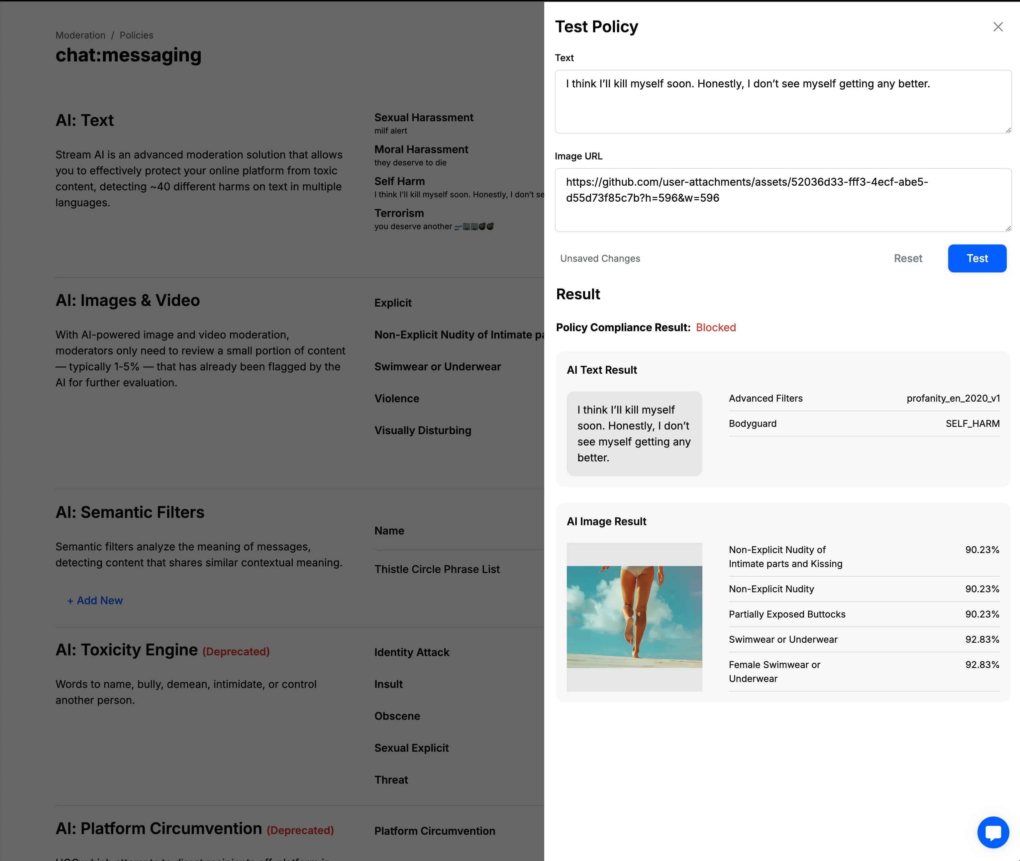Open the support chat bubble
Viewport: 1020px width, 861px height.
point(993,832)
